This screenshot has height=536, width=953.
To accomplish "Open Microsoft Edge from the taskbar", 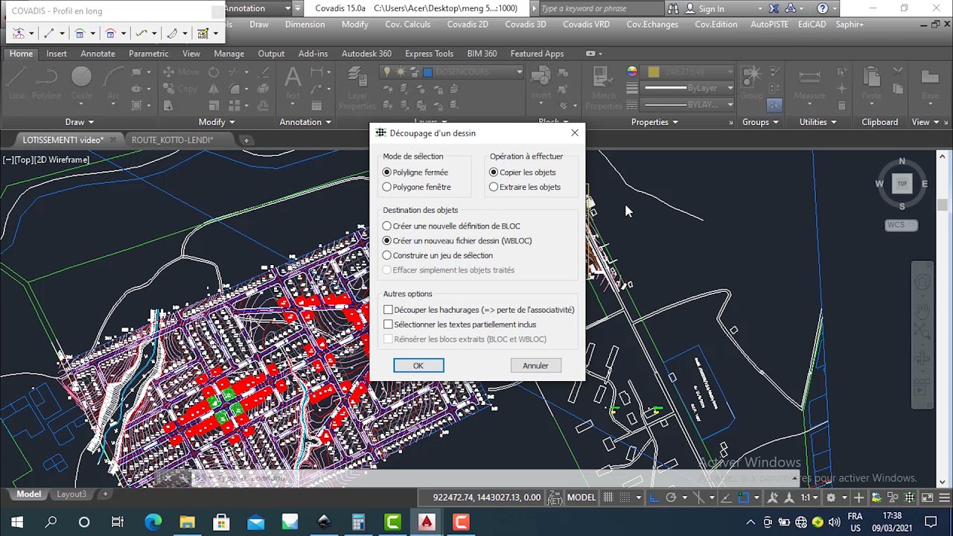I will click(153, 522).
